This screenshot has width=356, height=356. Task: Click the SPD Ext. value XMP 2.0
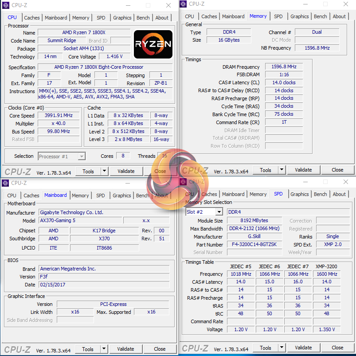pos(333,244)
